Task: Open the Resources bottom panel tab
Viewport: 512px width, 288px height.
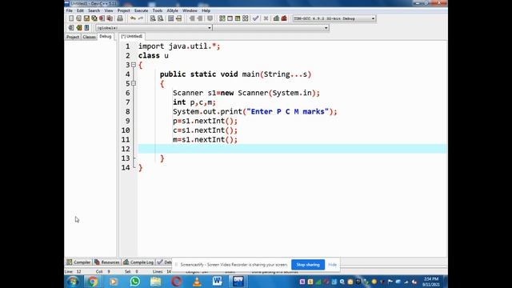Action: (107, 262)
